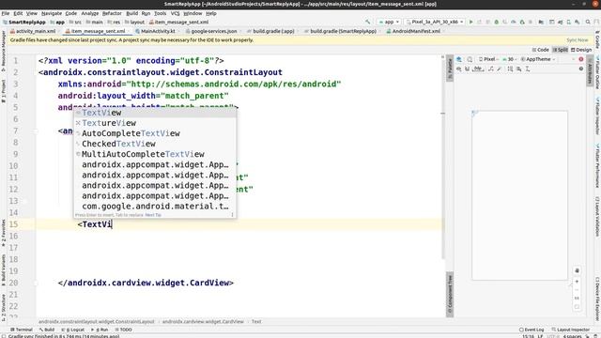
Task: Select AutoCompleteTextView completion suggestion
Action: tap(155, 133)
